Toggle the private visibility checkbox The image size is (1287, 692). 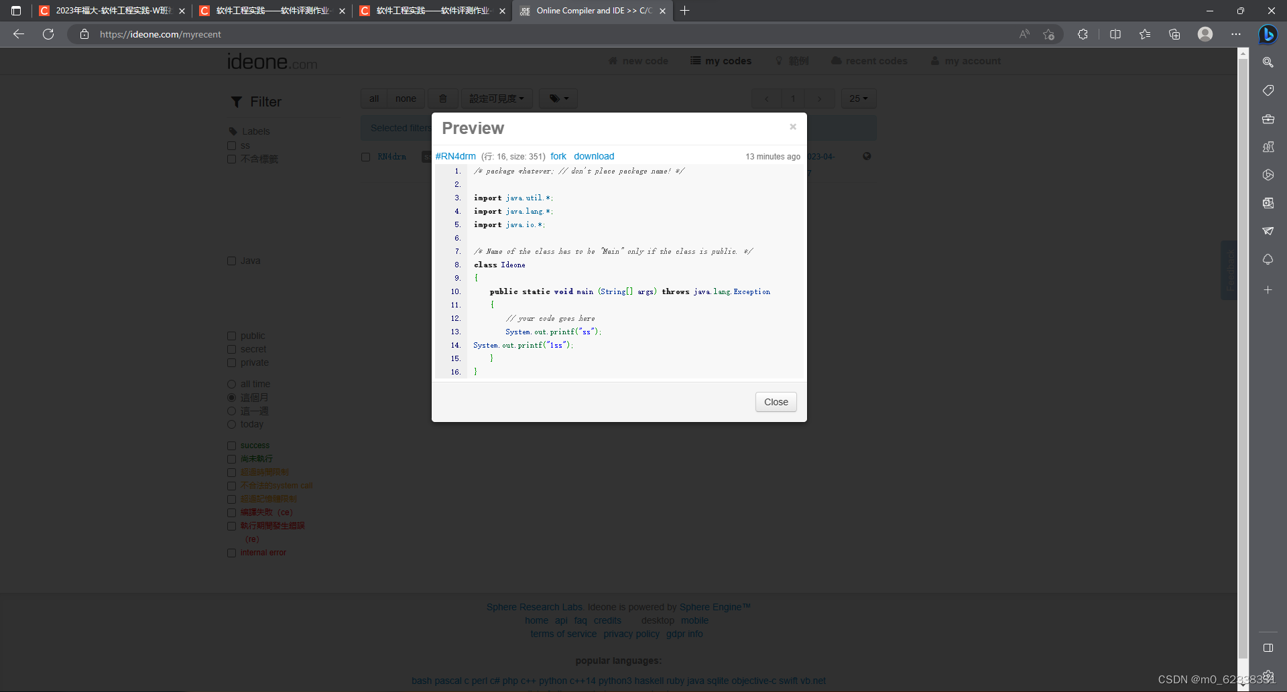(231, 362)
